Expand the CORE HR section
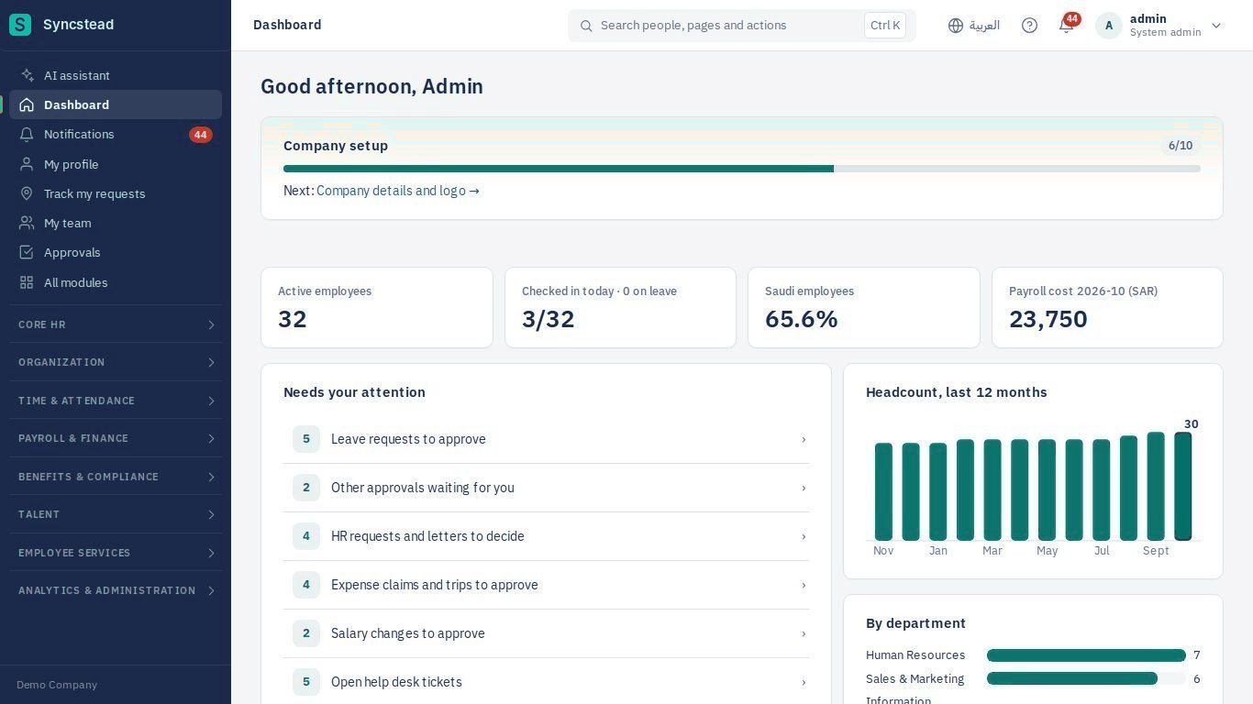 click(x=116, y=324)
